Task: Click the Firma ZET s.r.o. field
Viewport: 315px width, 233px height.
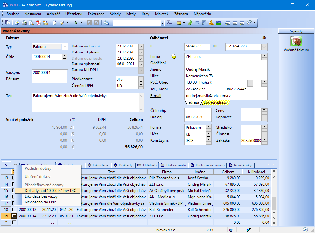Action: pyautogui.click(x=223, y=57)
